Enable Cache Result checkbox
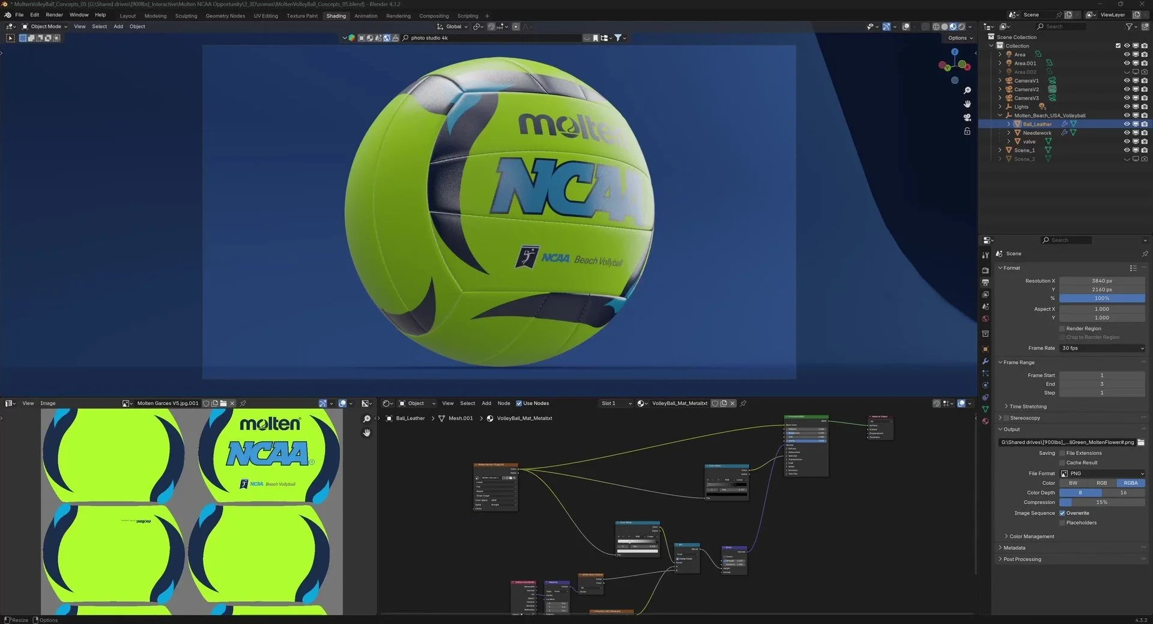The image size is (1153, 624). pyautogui.click(x=1062, y=463)
